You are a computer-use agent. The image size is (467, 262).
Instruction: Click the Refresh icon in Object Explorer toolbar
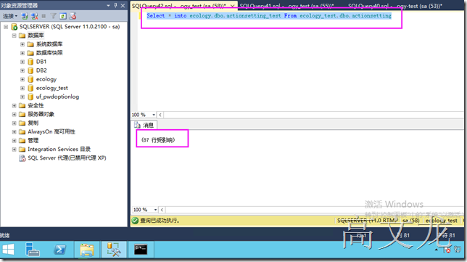point(63,16)
